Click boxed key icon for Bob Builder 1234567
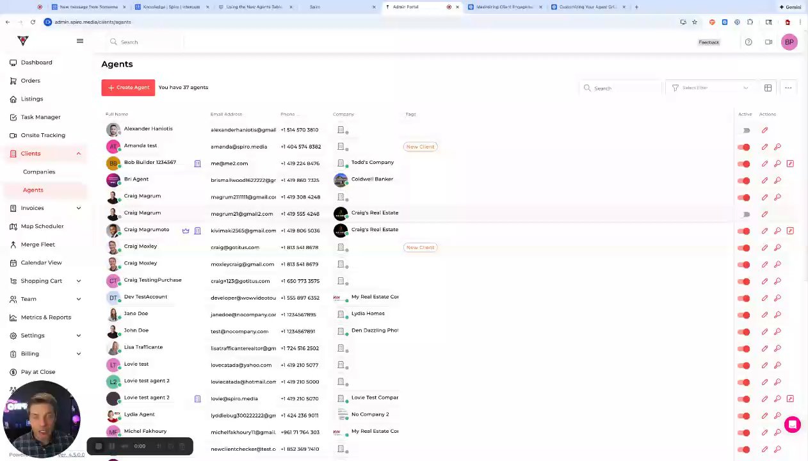Screen dimensions: 808x461 790,164
